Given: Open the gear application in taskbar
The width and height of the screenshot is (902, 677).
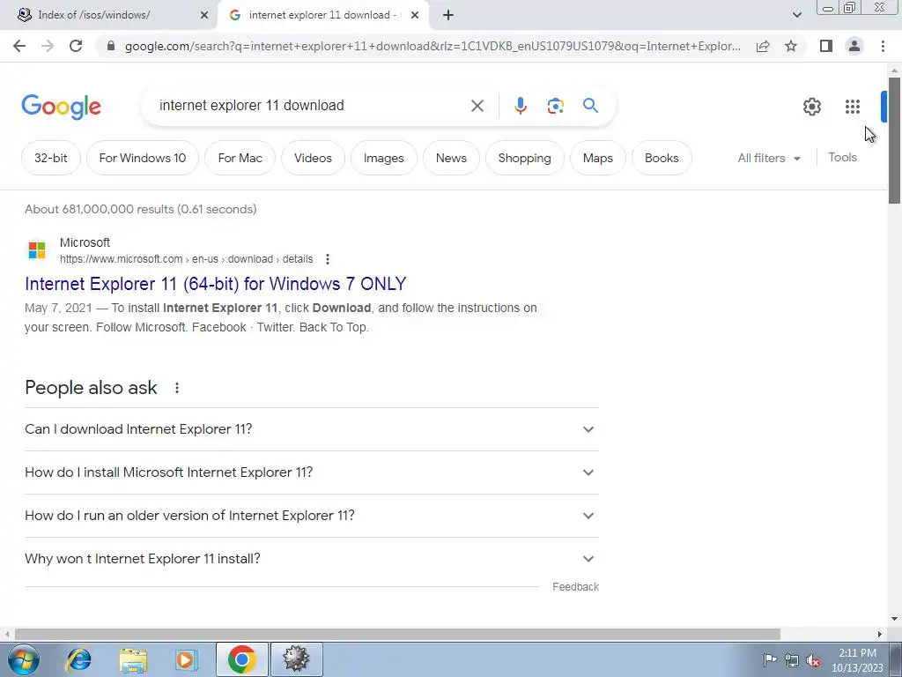Looking at the screenshot, I should pyautogui.click(x=296, y=659).
